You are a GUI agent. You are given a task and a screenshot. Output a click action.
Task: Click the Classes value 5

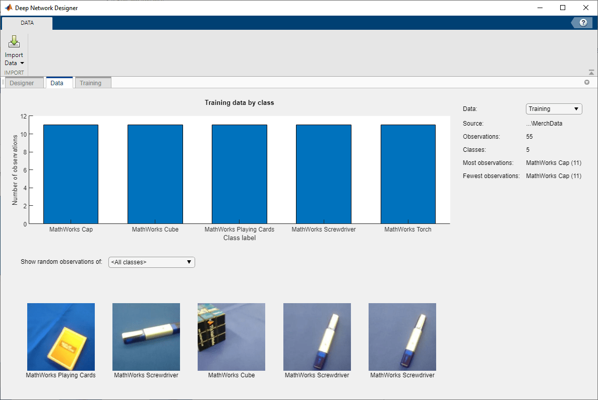pyautogui.click(x=528, y=150)
